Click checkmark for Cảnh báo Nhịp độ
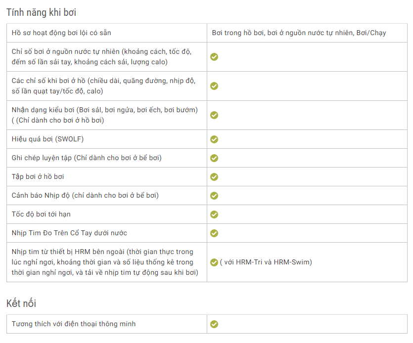This screenshot has width=413, height=343. 214,196
